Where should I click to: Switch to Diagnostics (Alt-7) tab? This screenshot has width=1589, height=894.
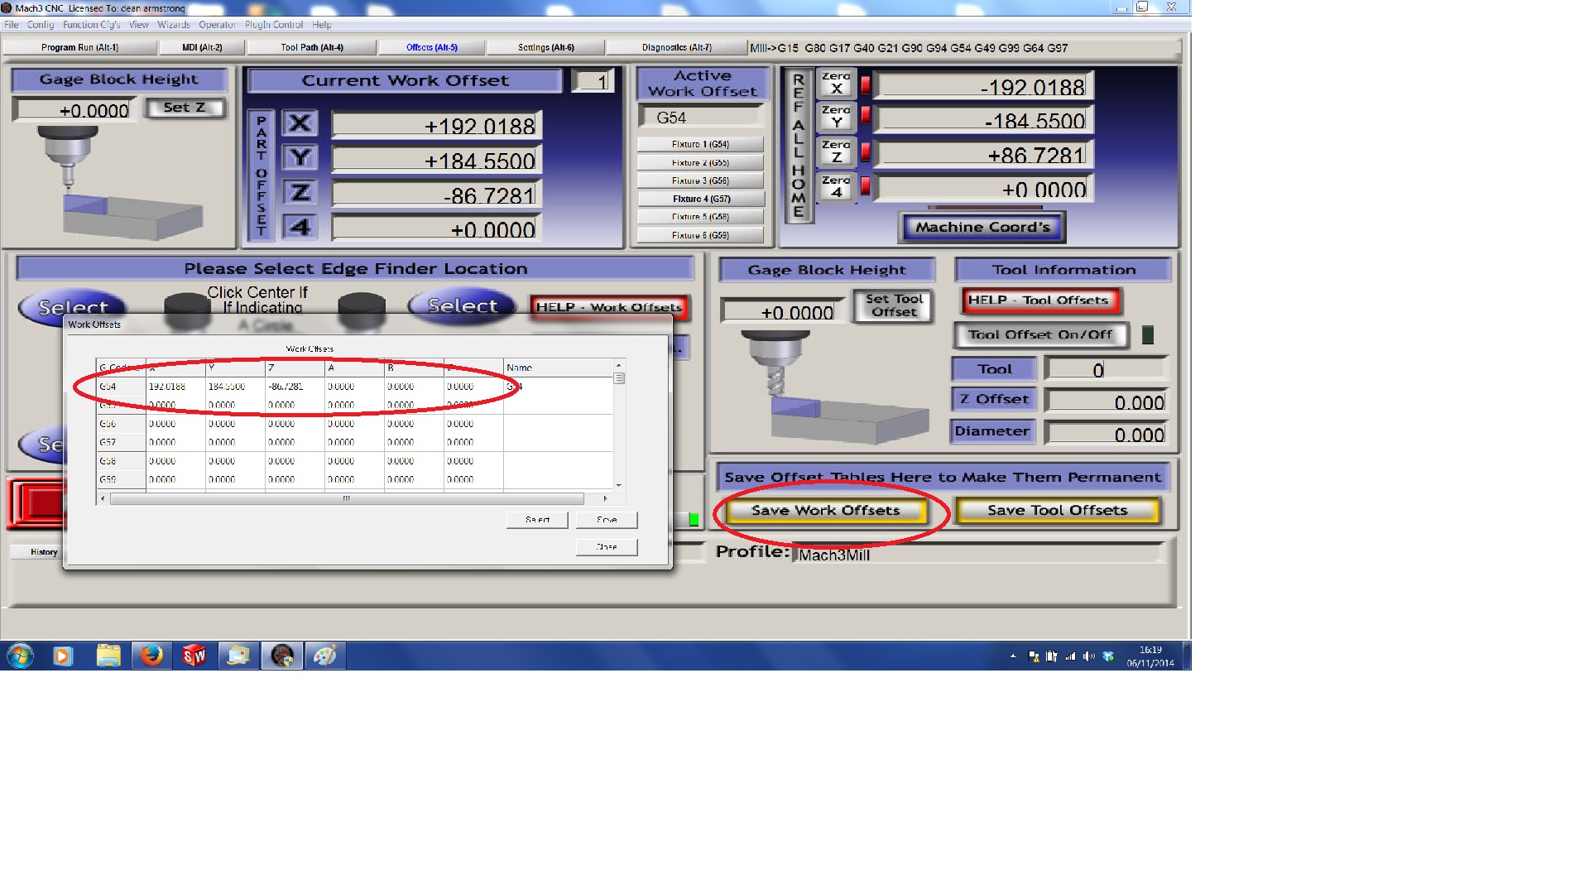tap(676, 48)
